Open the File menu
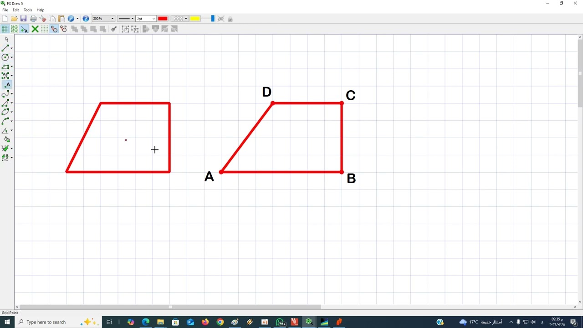Screen dimensions: 583x328 point(5,10)
